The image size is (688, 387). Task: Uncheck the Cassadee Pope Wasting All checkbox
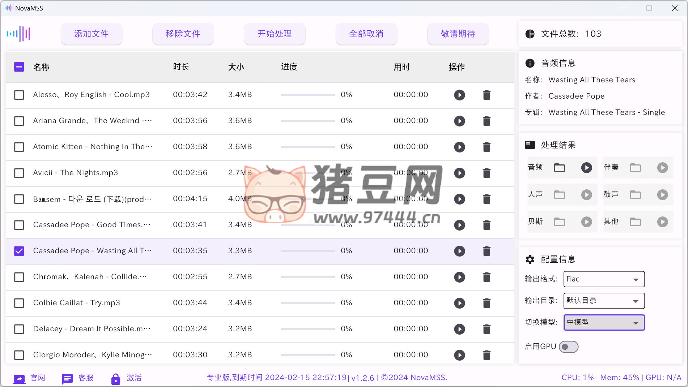[19, 251]
